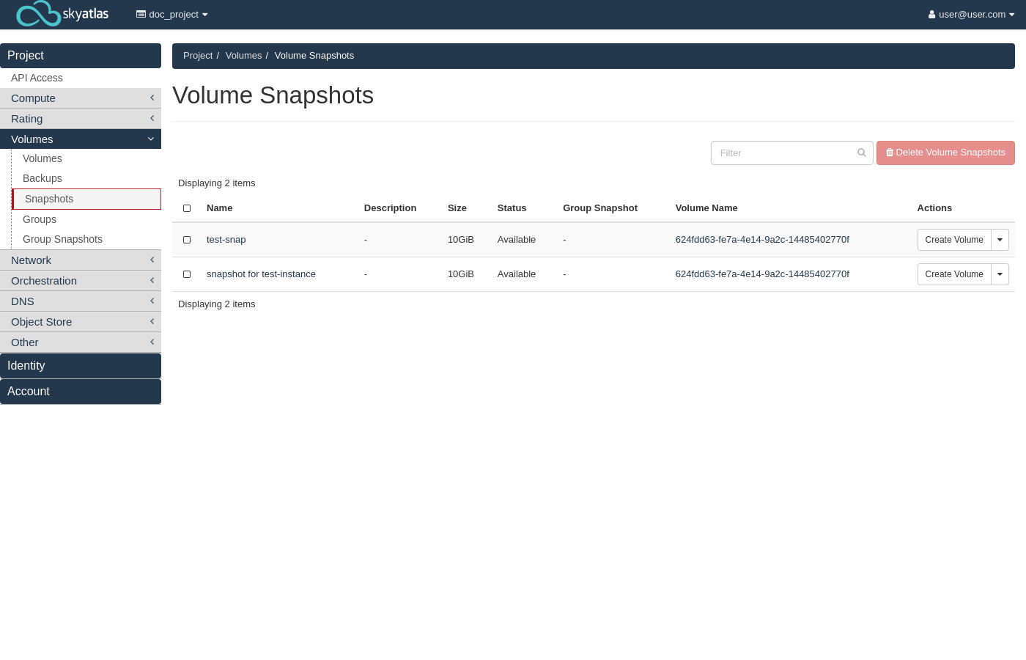
Task: Click the Delete Volume Snapshots button
Action: click(945, 153)
